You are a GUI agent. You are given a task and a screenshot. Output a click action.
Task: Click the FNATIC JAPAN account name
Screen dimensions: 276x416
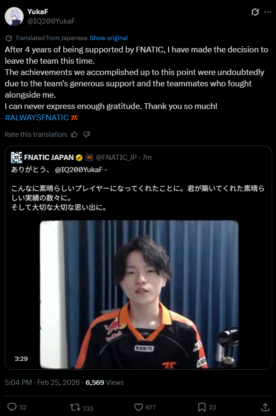pos(49,158)
